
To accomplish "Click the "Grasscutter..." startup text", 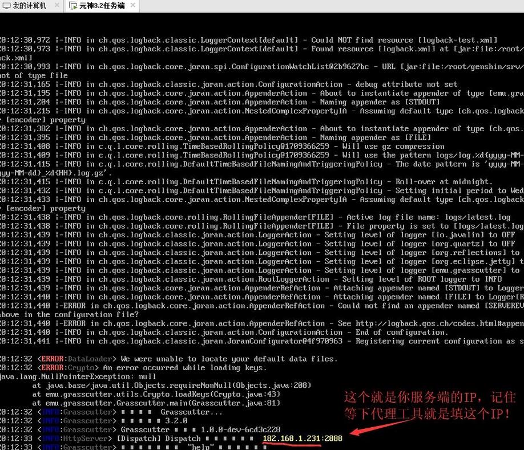I will [191, 412].
